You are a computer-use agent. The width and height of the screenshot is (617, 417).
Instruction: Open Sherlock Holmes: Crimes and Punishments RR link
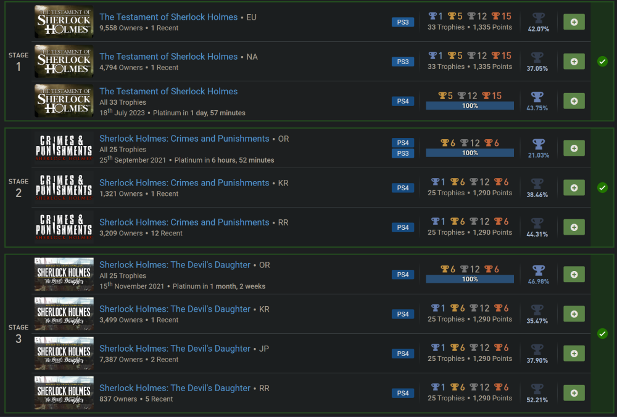pyautogui.click(x=184, y=222)
